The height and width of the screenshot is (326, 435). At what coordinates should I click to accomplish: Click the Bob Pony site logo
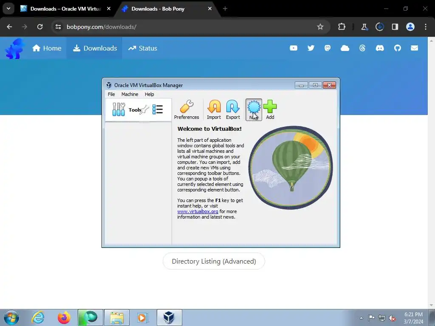click(14, 48)
